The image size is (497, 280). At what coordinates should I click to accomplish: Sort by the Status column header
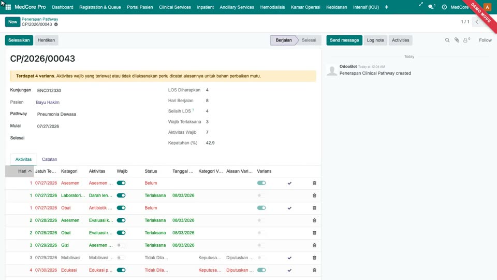point(151,171)
